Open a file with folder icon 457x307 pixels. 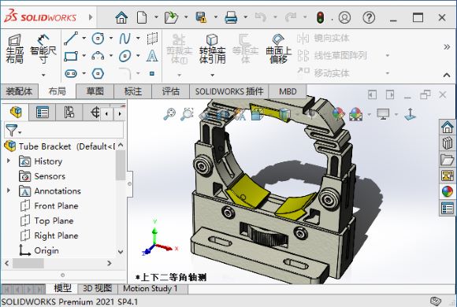pyautogui.click(x=171, y=17)
